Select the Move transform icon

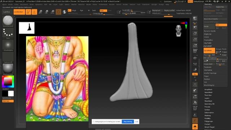[x=40, y=12]
